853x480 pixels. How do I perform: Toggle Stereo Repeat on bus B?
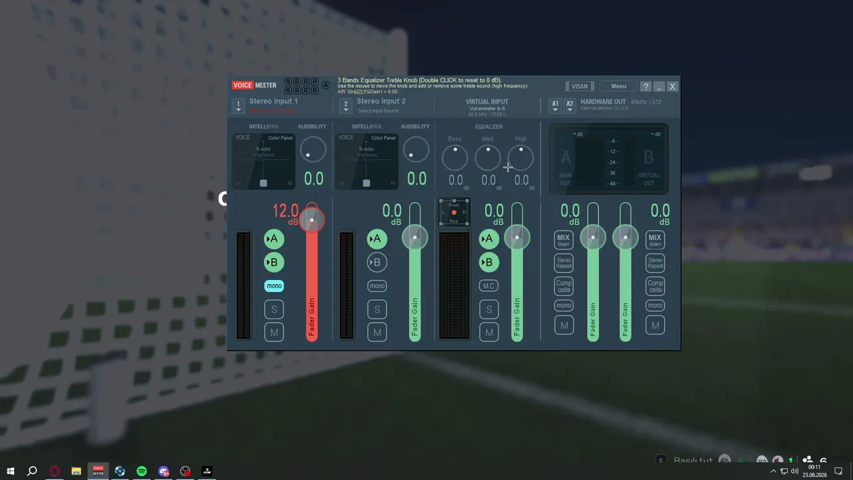655,263
